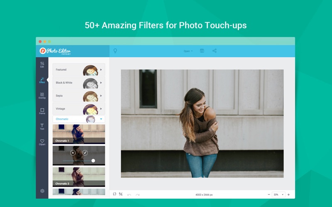The height and width of the screenshot is (207, 332).
Task: Select the partially visible fourth Chromatic filter
Action: click(79, 192)
